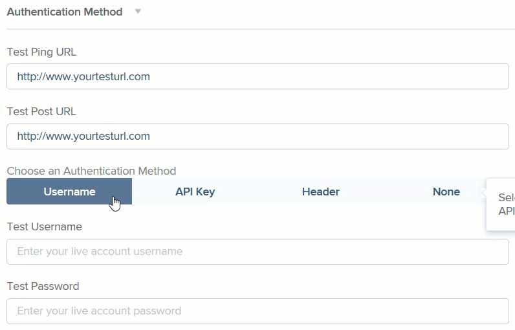This screenshot has height=330, width=515.
Task: Click the help tooltip popup beside None
Action: [x=501, y=204]
